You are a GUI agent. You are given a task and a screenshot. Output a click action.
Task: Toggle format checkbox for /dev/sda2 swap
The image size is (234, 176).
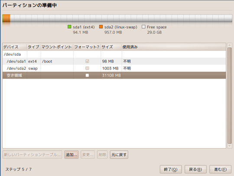(87, 68)
